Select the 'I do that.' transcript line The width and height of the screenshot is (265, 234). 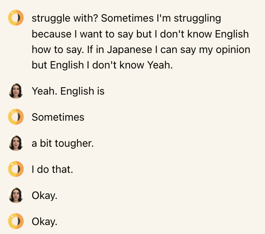coord(53,169)
